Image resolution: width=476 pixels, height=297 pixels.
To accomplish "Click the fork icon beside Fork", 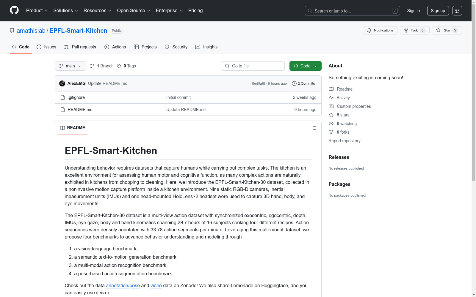I will [x=406, y=30].
